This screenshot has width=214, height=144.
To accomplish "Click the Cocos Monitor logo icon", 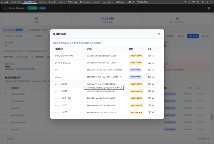I will click(x=5, y=9).
